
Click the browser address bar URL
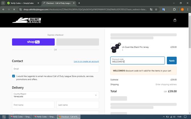pyautogui.click(x=85, y=9)
